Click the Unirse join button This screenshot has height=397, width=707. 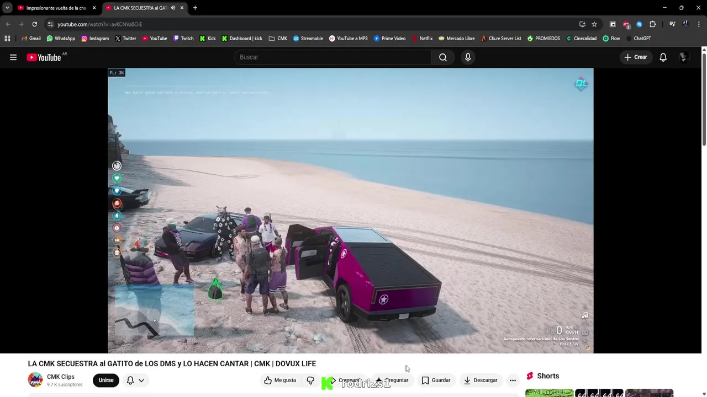pos(106,380)
